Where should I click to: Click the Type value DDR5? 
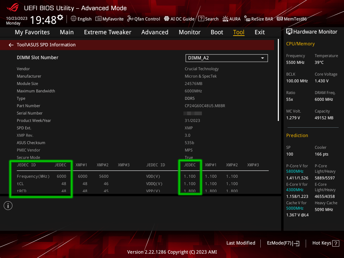(x=190, y=98)
